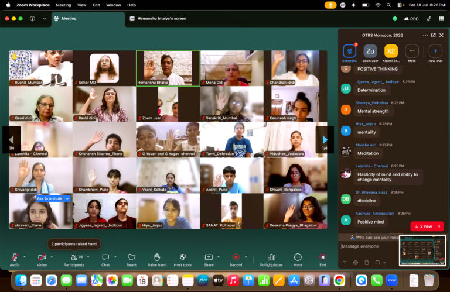The height and width of the screenshot is (292, 450).
Task: Open chat panel more options ellipsis
Action: click(x=425, y=35)
